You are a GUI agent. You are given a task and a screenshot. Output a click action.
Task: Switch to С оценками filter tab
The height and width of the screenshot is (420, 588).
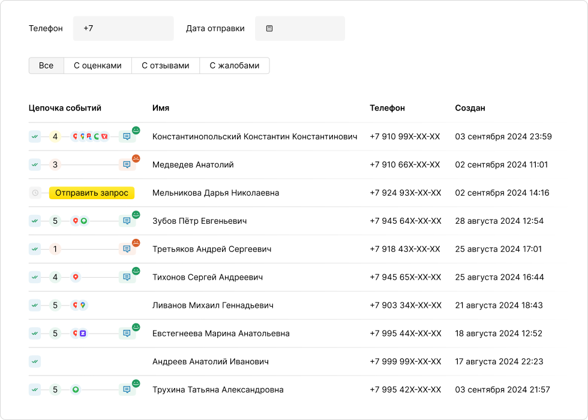tap(98, 65)
